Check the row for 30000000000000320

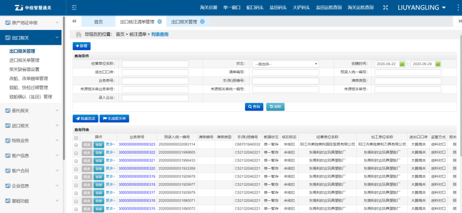[x=76, y=169]
